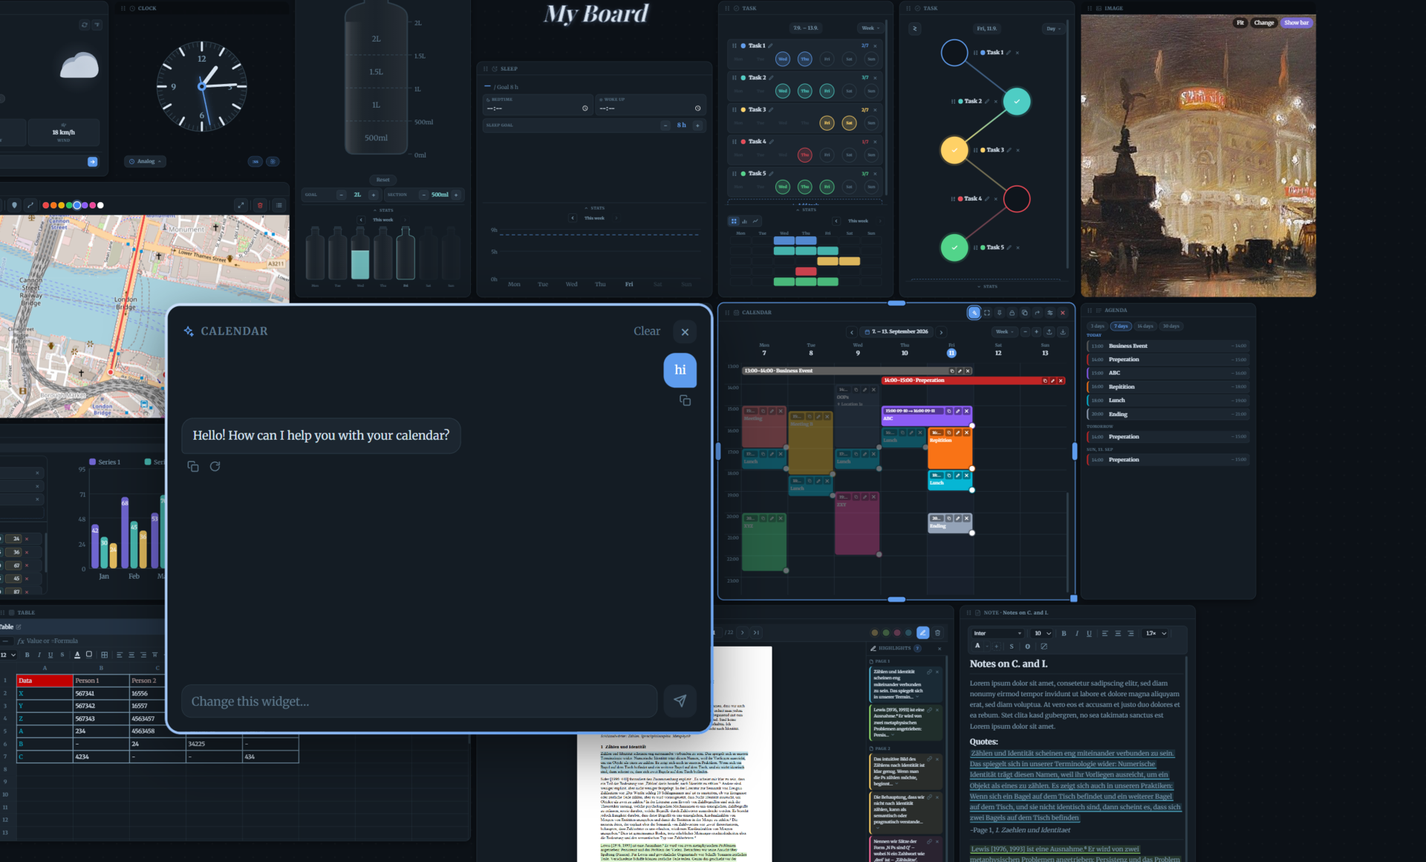Send the message in Calendar chat

680,701
